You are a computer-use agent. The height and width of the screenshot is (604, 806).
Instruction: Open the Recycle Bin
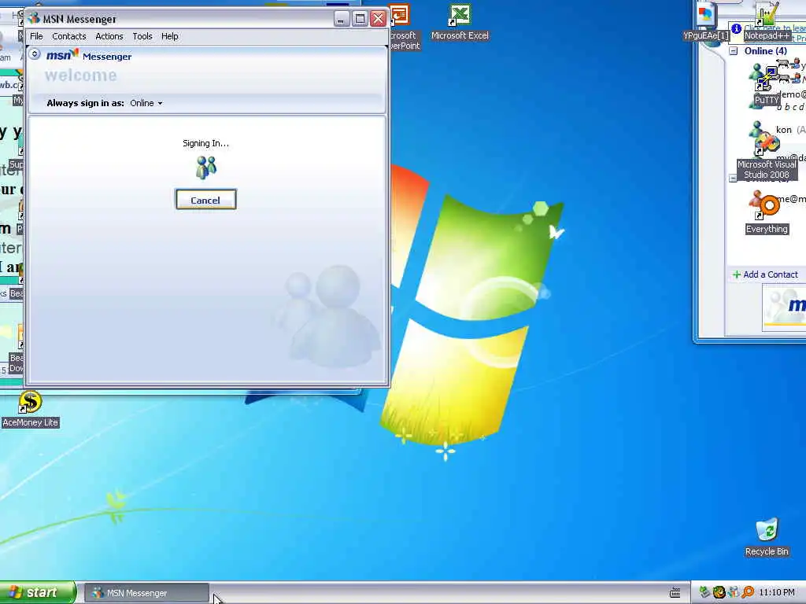pos(767,537)
